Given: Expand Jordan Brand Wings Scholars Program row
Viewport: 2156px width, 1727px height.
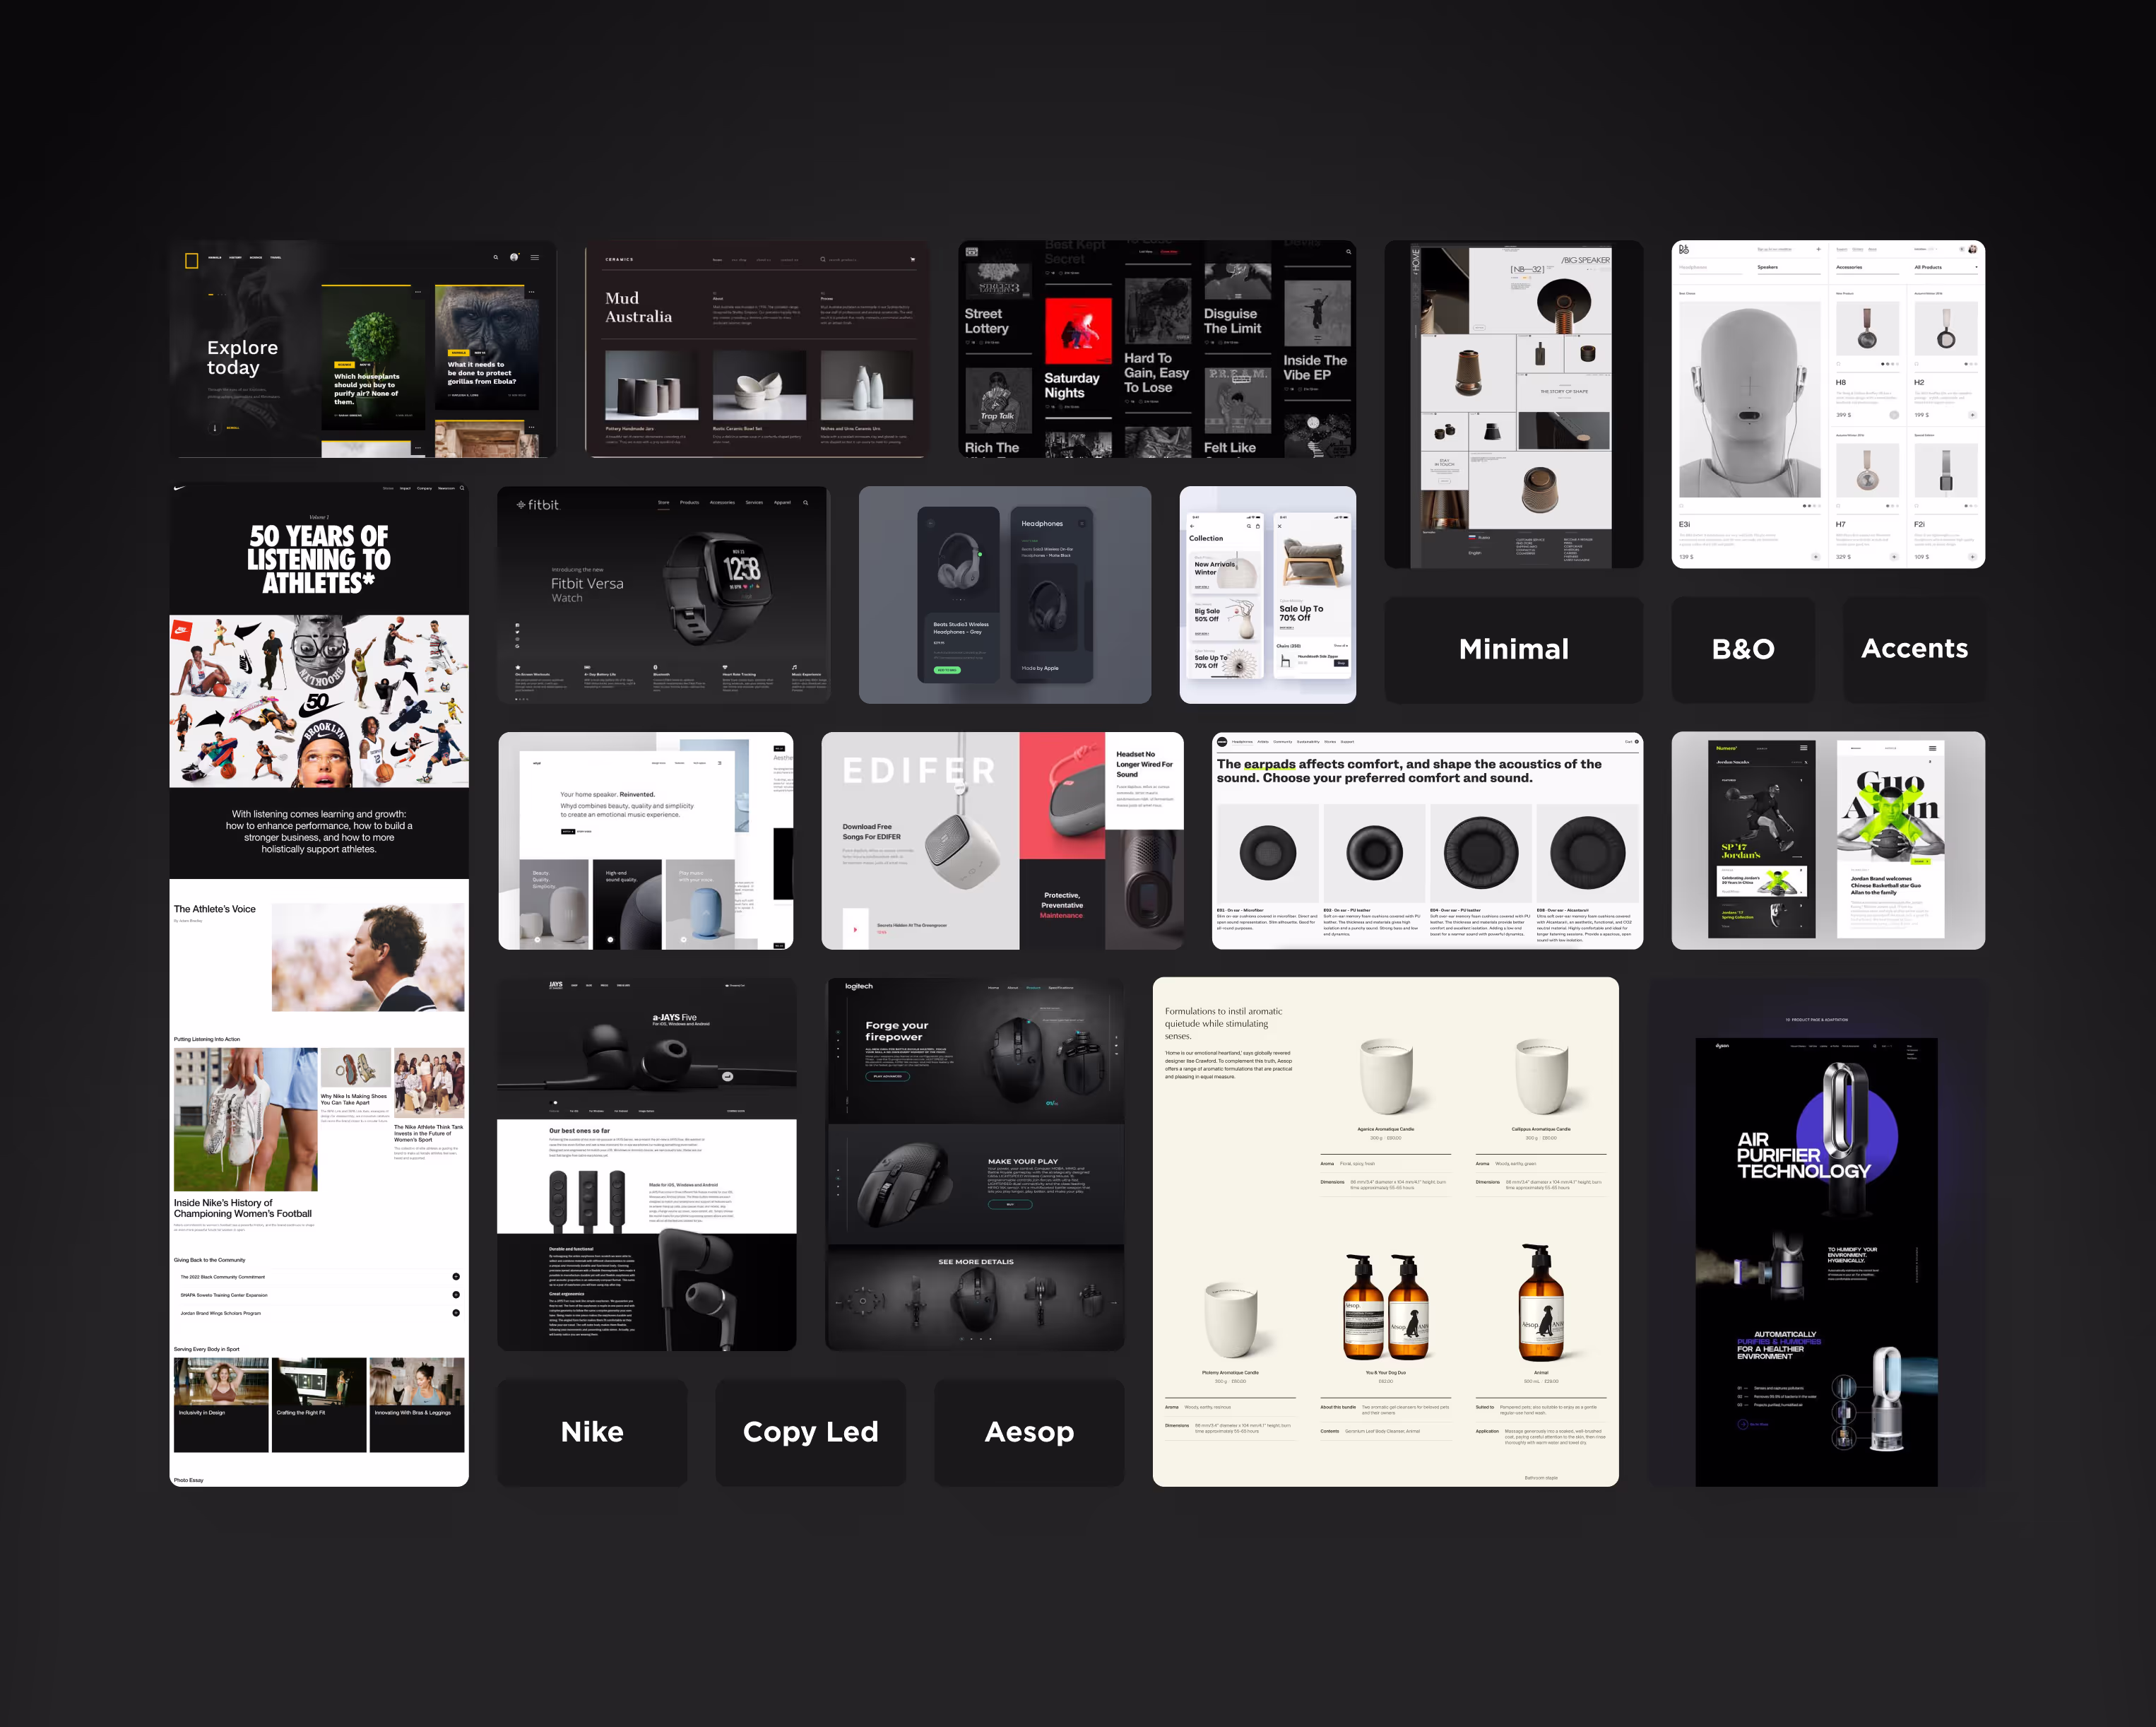Looking at the screenshot, I should coord(456,1312).
